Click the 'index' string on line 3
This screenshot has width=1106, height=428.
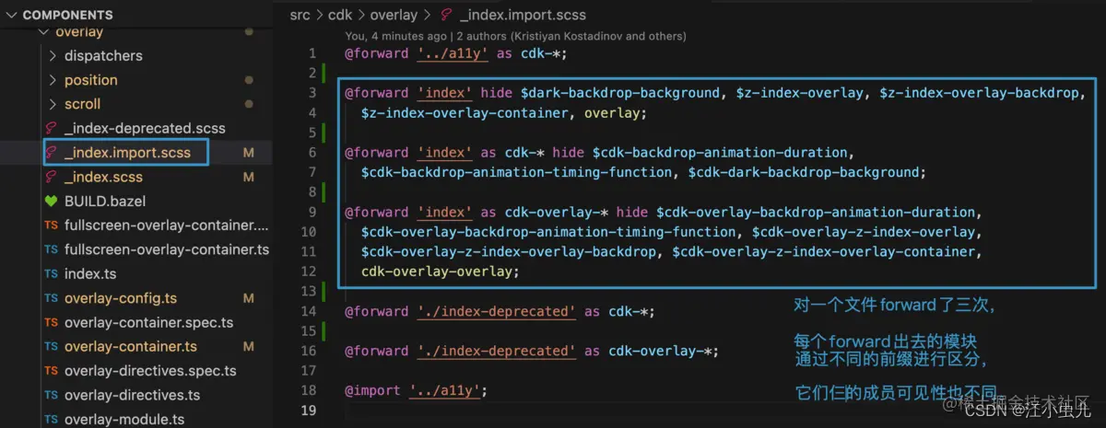pyautogui.click(x=444, y=93)
